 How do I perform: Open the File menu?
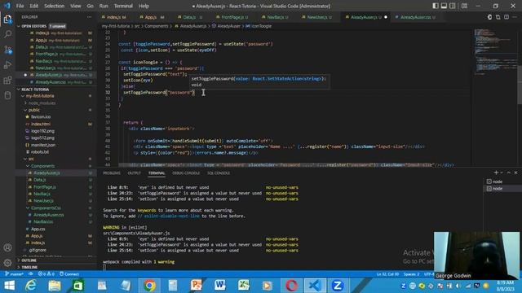point(20,6)
